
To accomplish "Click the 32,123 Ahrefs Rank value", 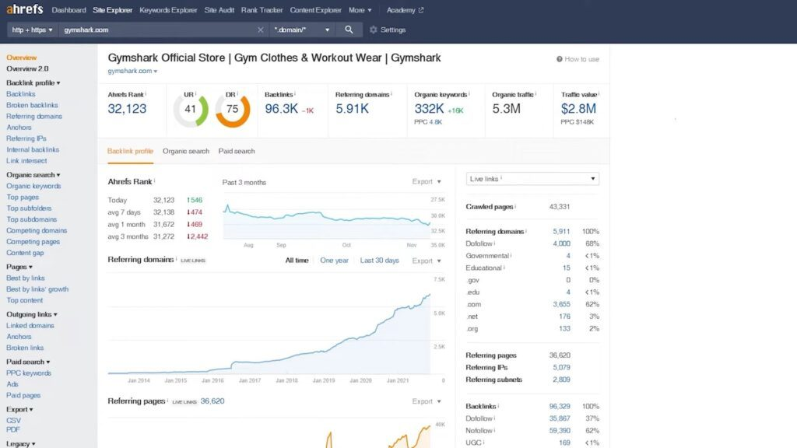I will coord(127,109).
